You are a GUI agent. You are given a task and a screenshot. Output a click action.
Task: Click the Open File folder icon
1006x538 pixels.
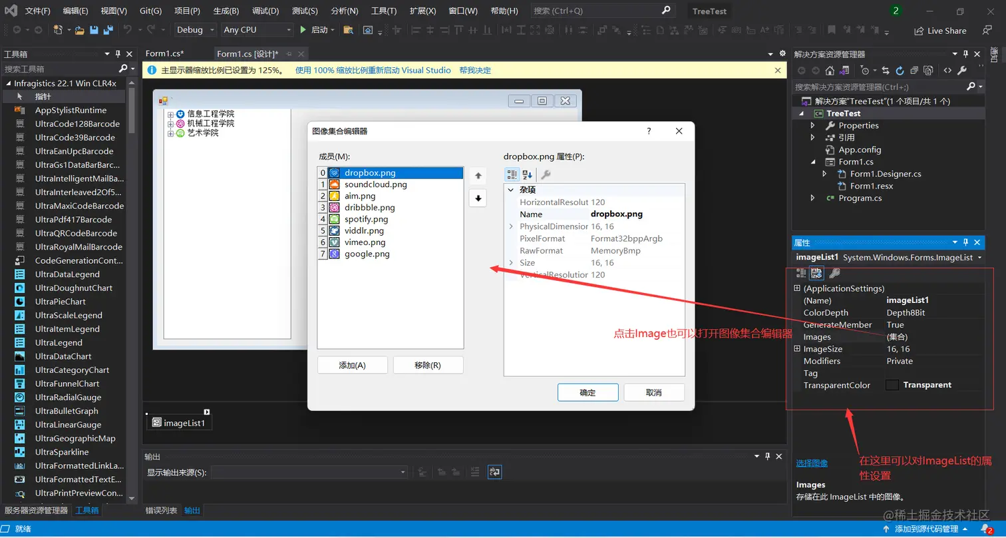coord(79,30)
